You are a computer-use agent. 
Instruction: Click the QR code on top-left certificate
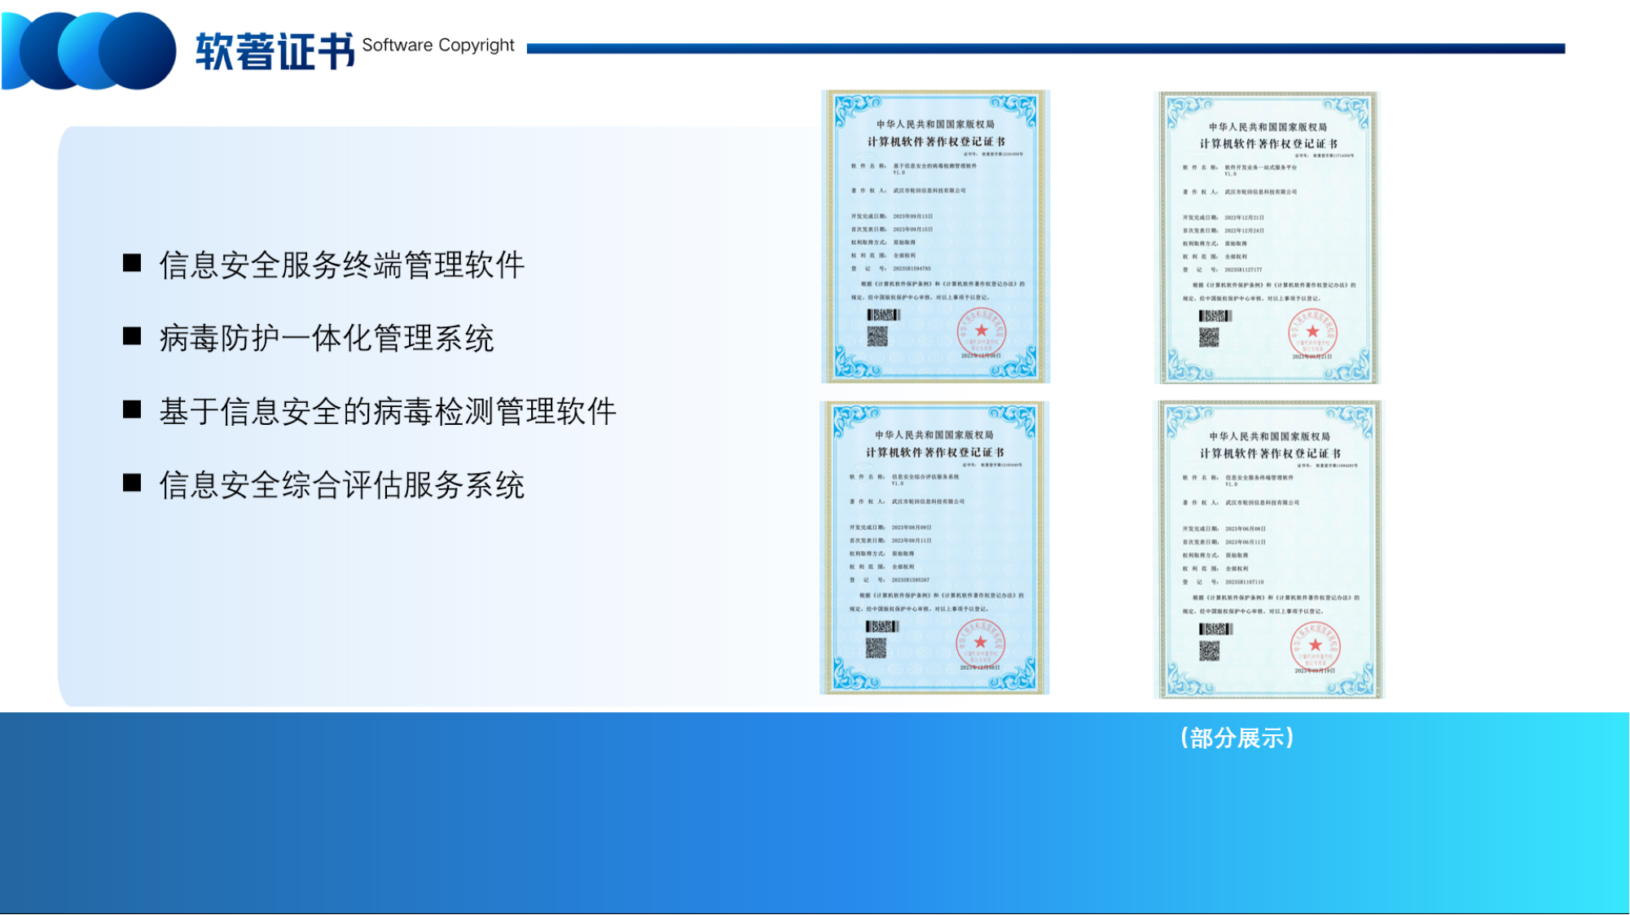point(877,336)
